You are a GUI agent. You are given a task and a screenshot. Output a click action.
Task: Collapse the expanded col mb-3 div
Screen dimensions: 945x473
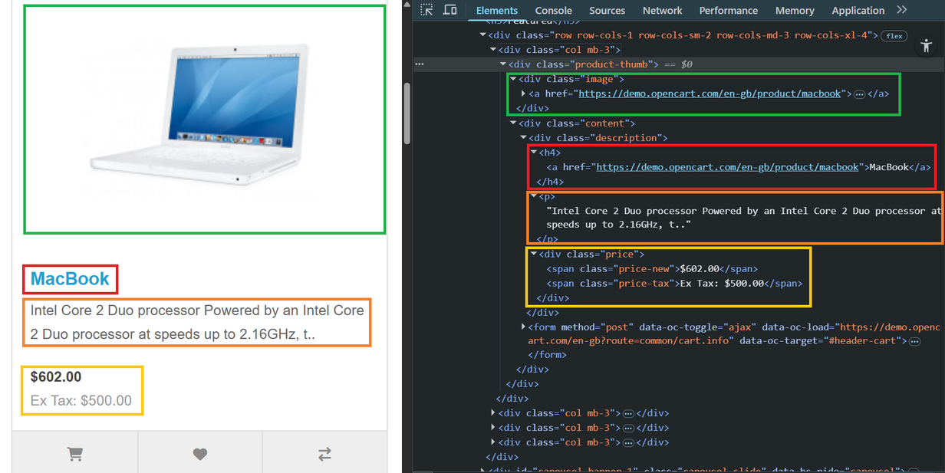[x=493, y=50]
